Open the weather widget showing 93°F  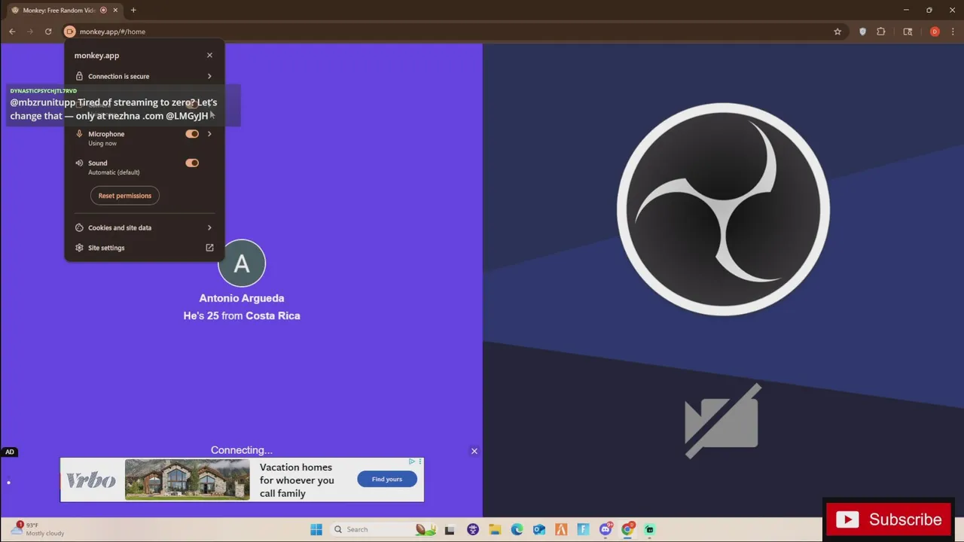point(38,529)
